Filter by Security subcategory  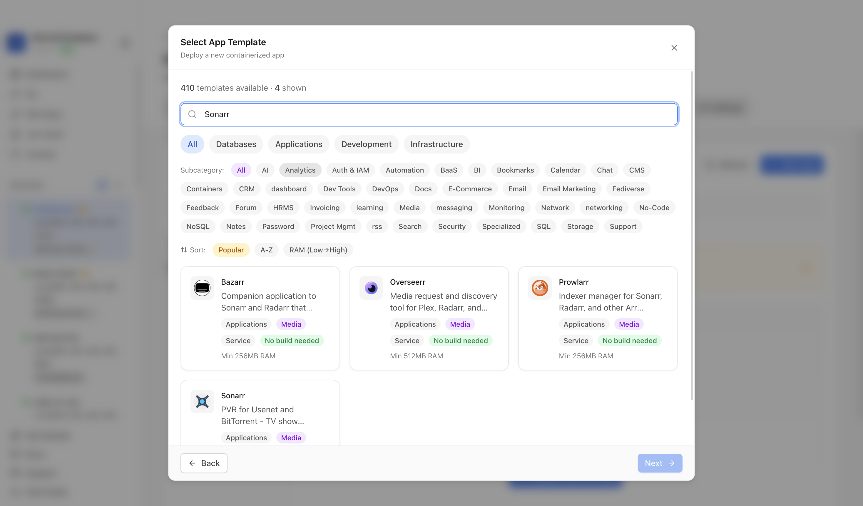452,226
